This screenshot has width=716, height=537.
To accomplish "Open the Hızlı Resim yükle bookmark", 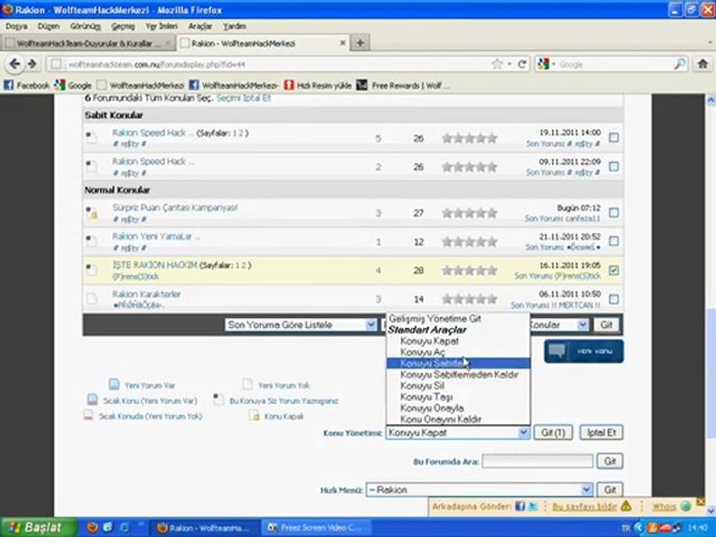I will pyautogui.click(x=318, y=85).
